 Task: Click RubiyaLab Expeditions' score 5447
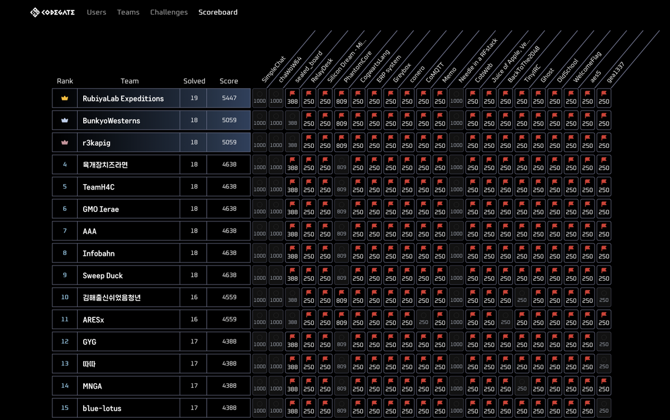point(229,98)
